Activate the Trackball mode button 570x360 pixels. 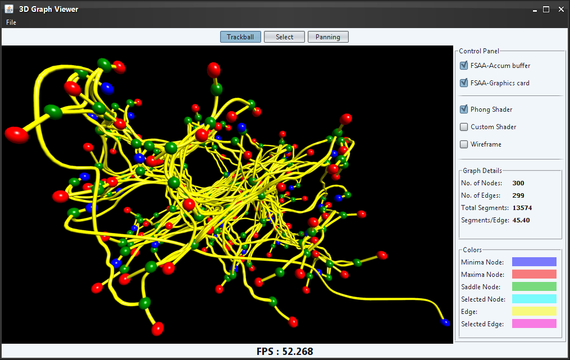240,37
